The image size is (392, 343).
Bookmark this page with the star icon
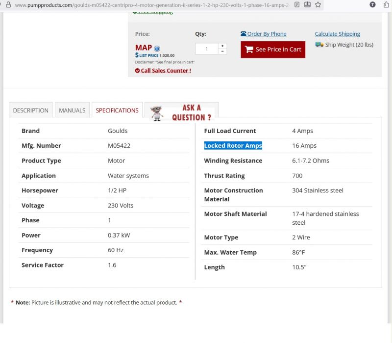coord(318,4)
